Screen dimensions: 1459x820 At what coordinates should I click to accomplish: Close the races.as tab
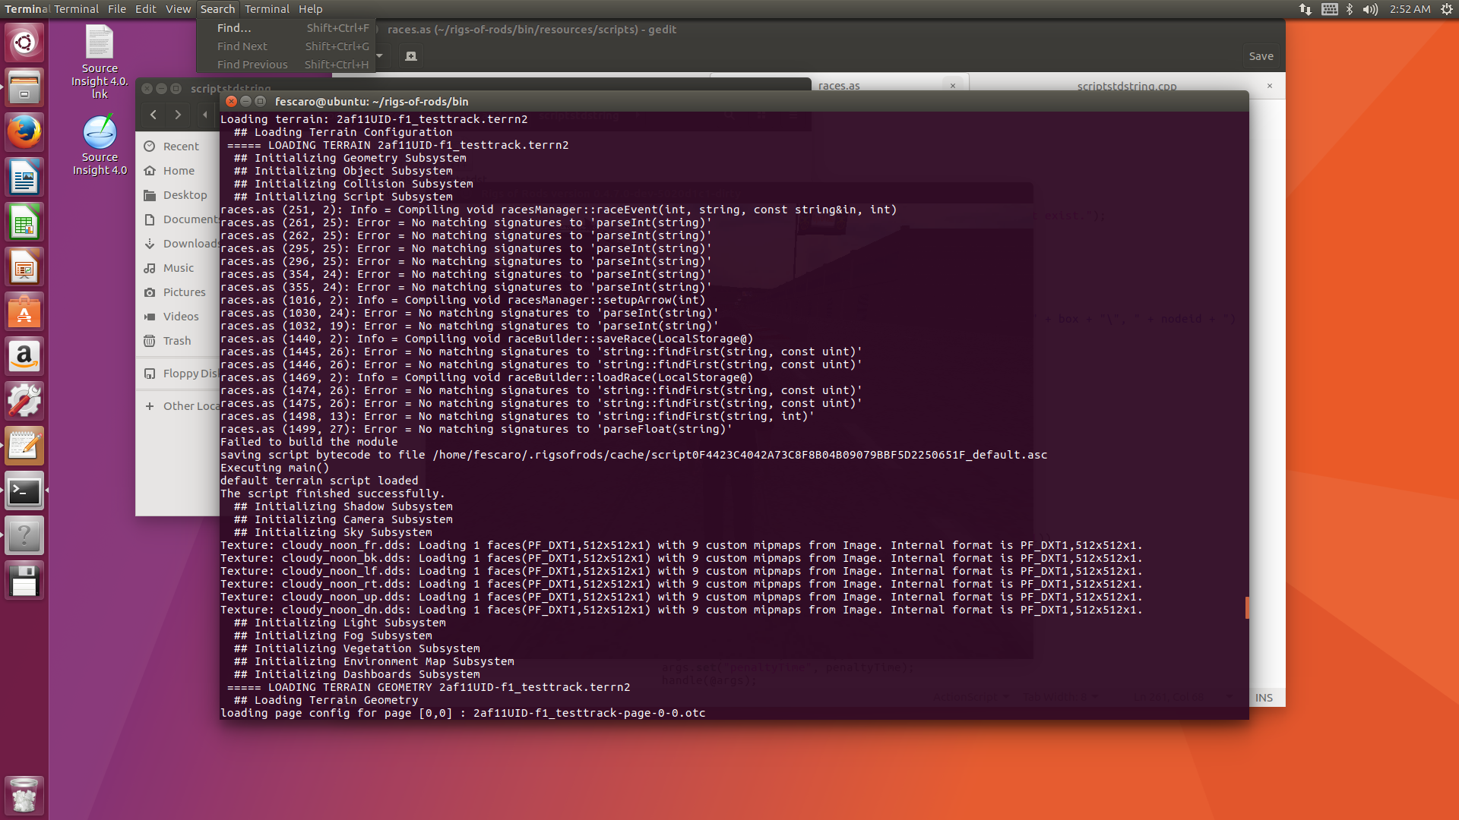click(953, 86)
